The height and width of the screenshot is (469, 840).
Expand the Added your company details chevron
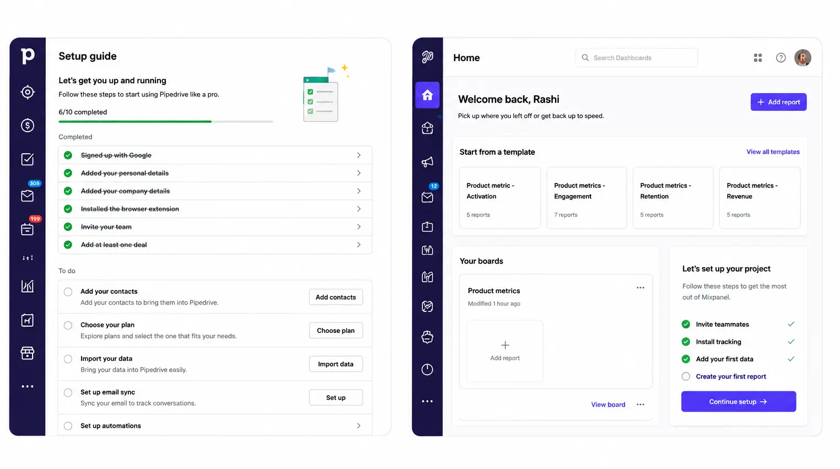(359, 191)
